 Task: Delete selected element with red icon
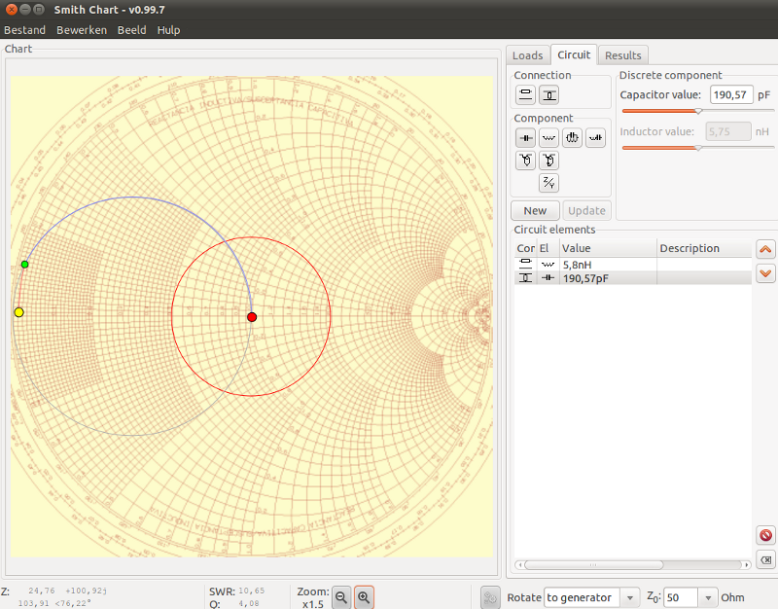point(766,536)
